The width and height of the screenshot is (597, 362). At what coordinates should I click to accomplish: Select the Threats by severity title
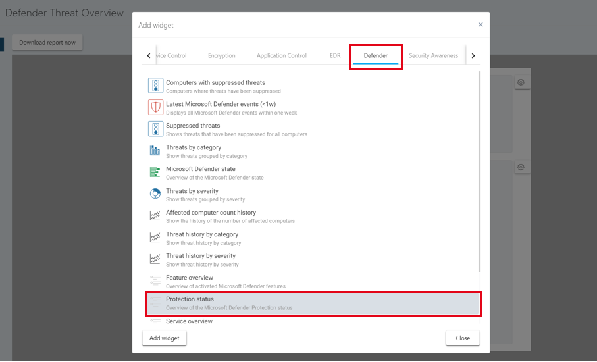pos(192,191)
